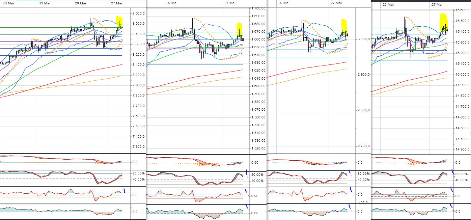This screenshot has width=471, height=220.
Task: Select the 7.700,0 axis value
Action: point(139,106)
